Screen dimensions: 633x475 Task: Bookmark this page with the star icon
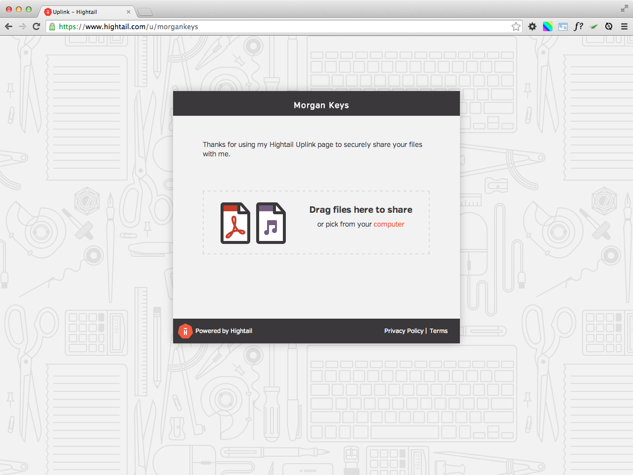click(516, 27)
